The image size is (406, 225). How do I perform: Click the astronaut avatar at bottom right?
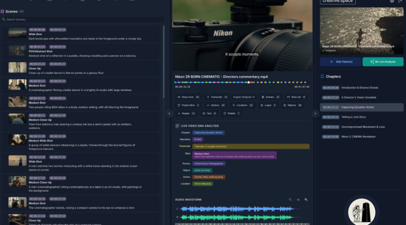pyautogui.click(x=361, y=211)
